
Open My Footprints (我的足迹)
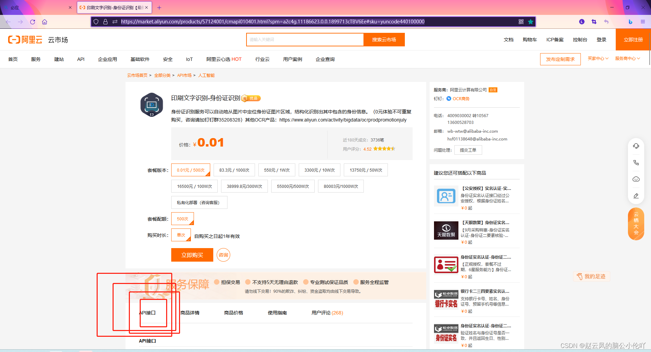(x=591, y=276)
